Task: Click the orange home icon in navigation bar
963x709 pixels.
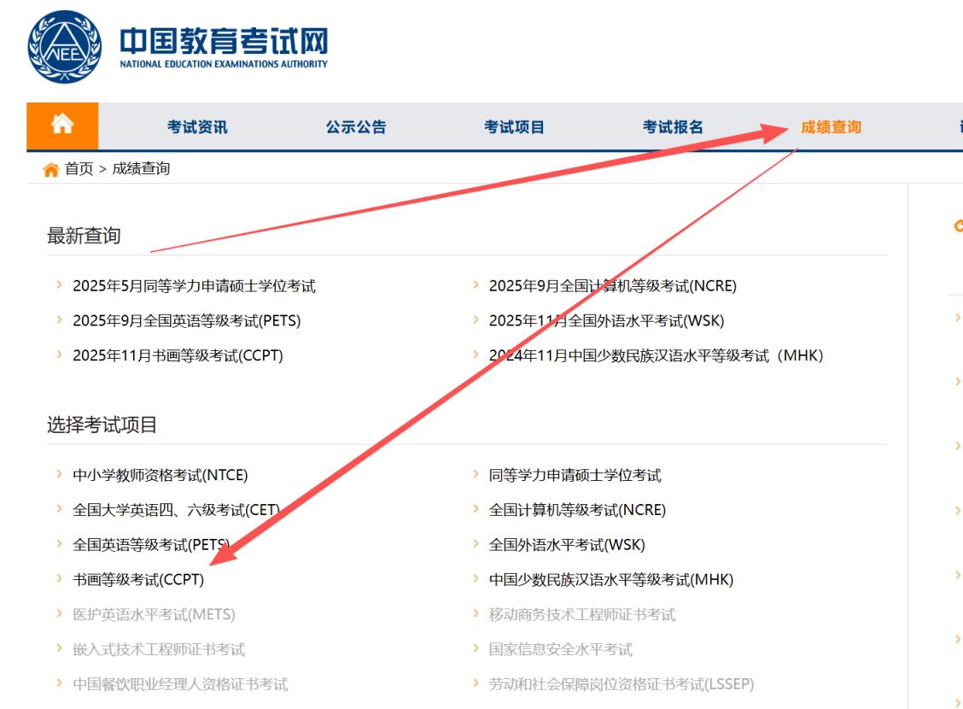Action: (x=62, y=126)
